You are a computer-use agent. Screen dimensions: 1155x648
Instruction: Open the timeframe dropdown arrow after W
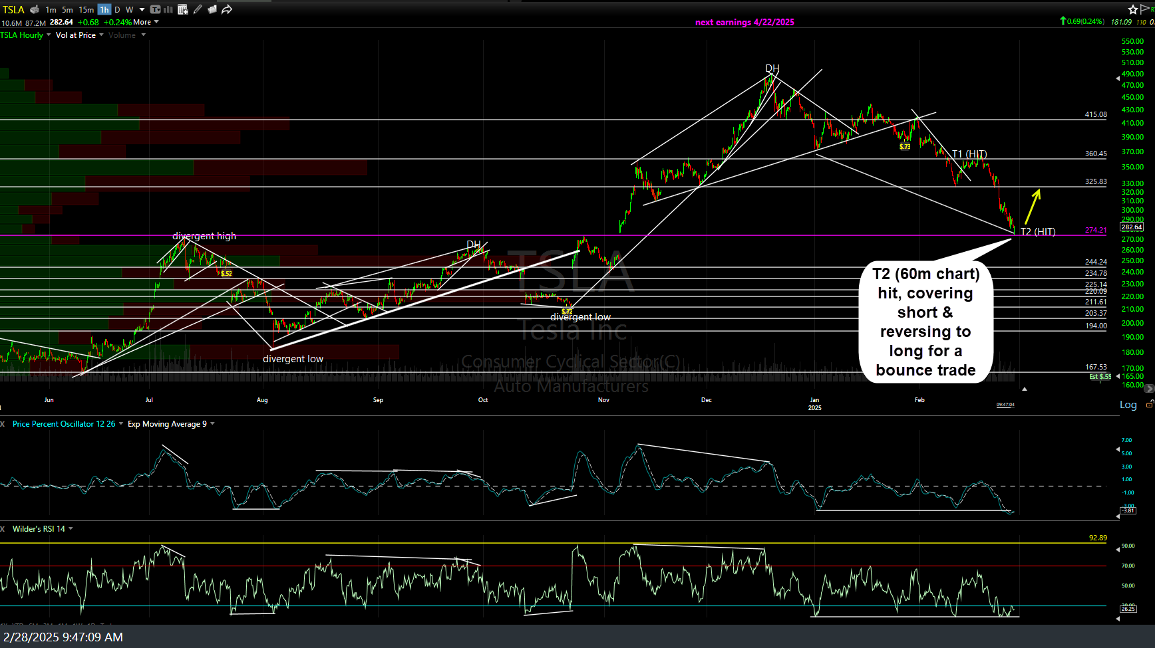point(142,9)
